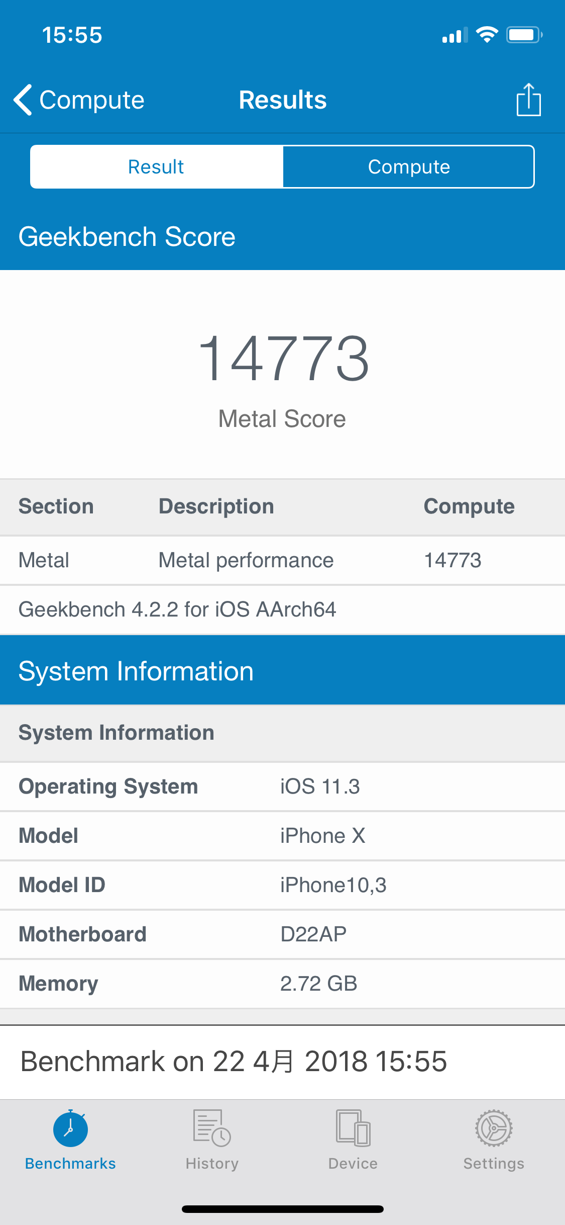Tap the Memory 2.72 GB row

(282, 984)
